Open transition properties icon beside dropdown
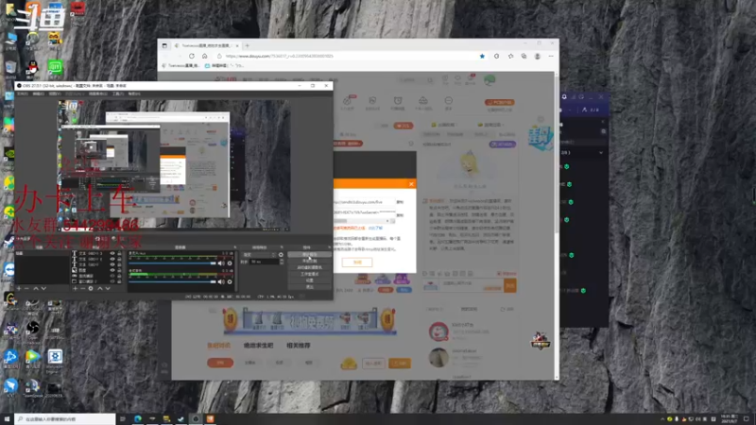The width and height of the screenshot is (756, 425). [x=281, y=254]
